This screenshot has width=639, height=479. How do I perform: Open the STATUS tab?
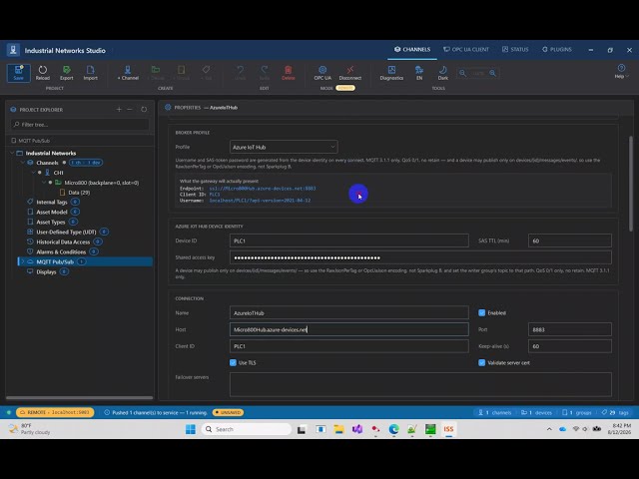515,49
